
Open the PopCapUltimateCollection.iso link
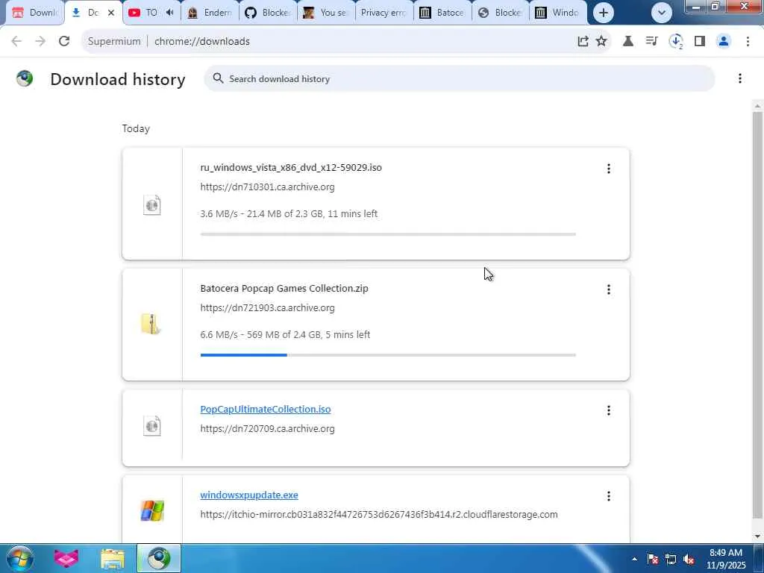pos(266,410)
